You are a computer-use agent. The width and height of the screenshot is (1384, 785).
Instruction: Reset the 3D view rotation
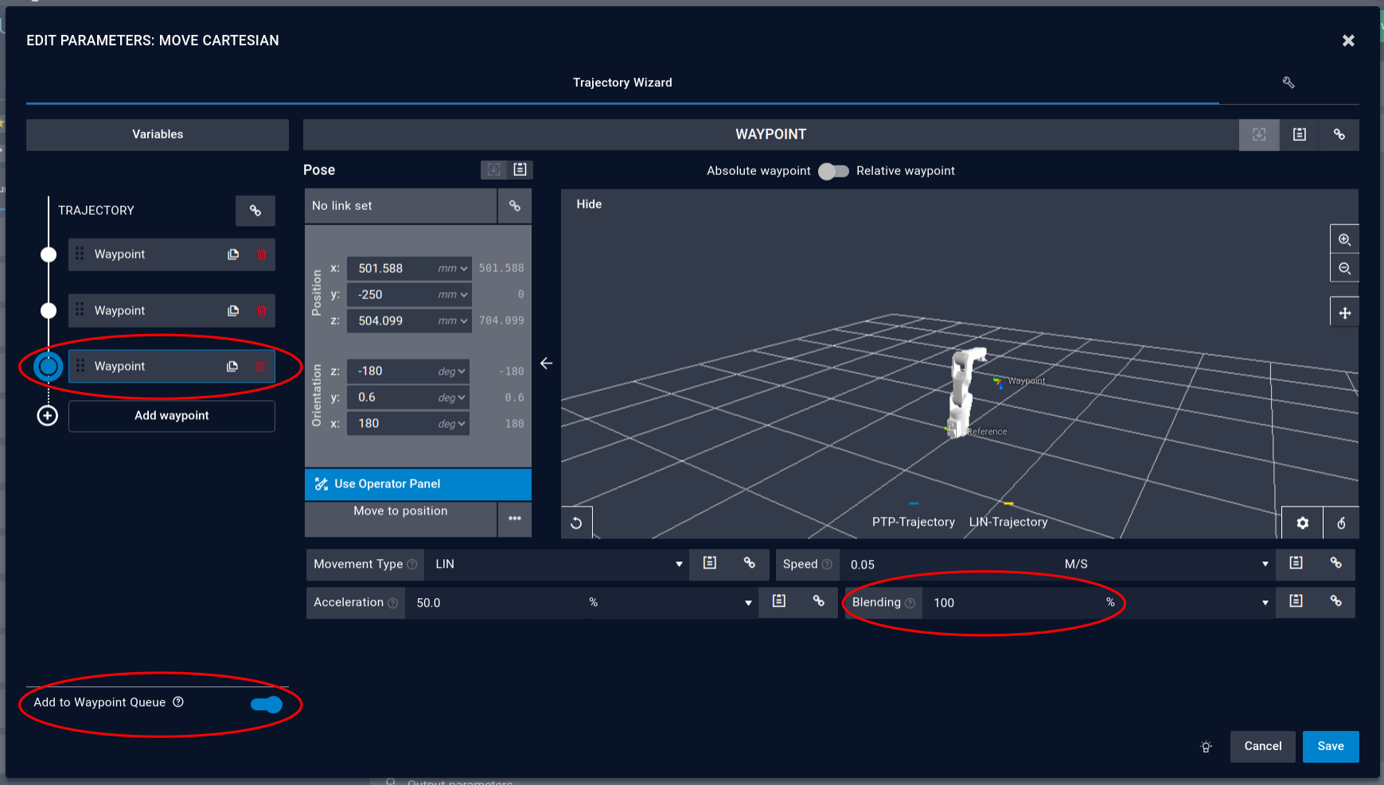point(576,523)
